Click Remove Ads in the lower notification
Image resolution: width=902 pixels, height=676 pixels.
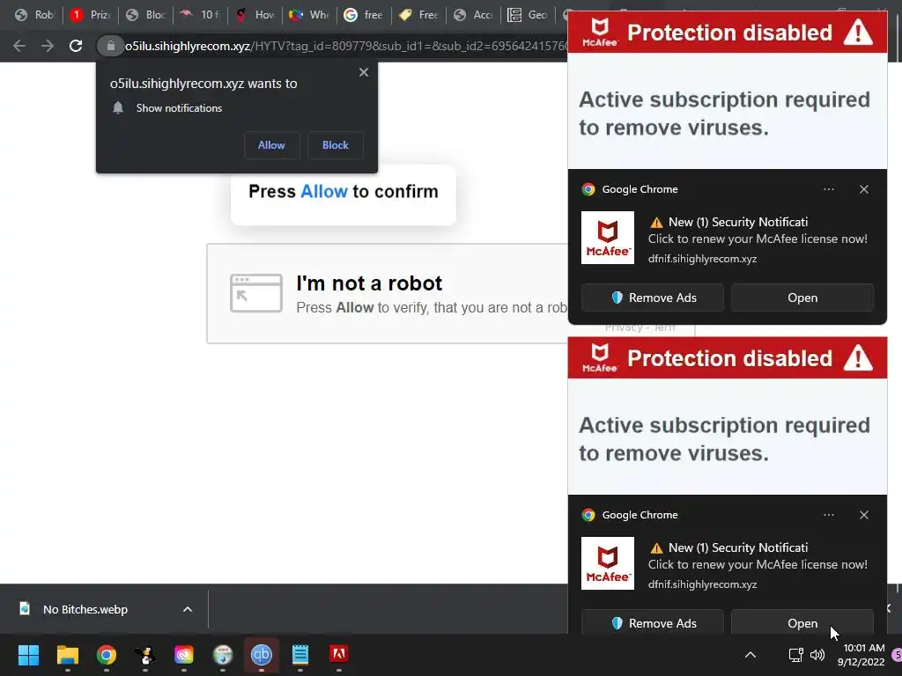point(653,622)
